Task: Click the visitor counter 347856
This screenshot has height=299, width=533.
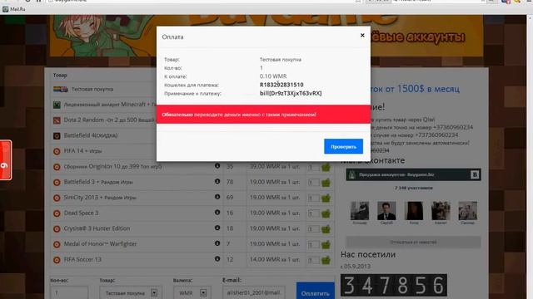Action: coord(394,285)
